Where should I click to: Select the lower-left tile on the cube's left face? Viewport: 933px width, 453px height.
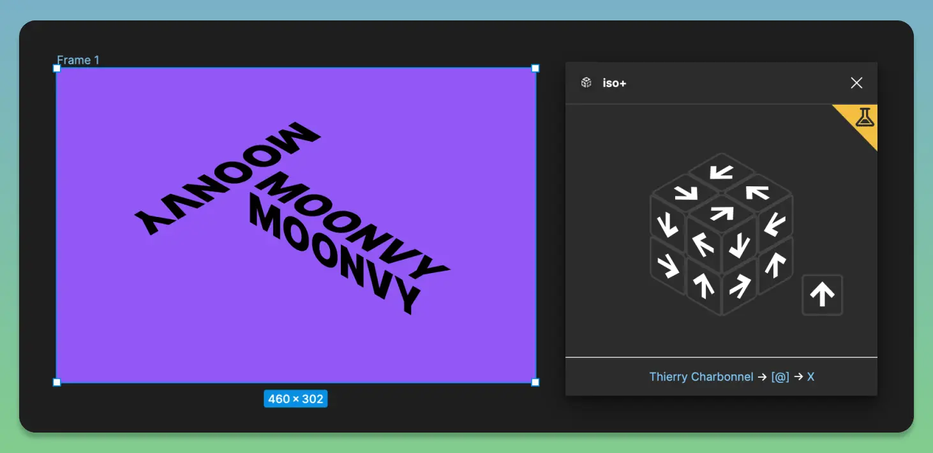(668, 265)
